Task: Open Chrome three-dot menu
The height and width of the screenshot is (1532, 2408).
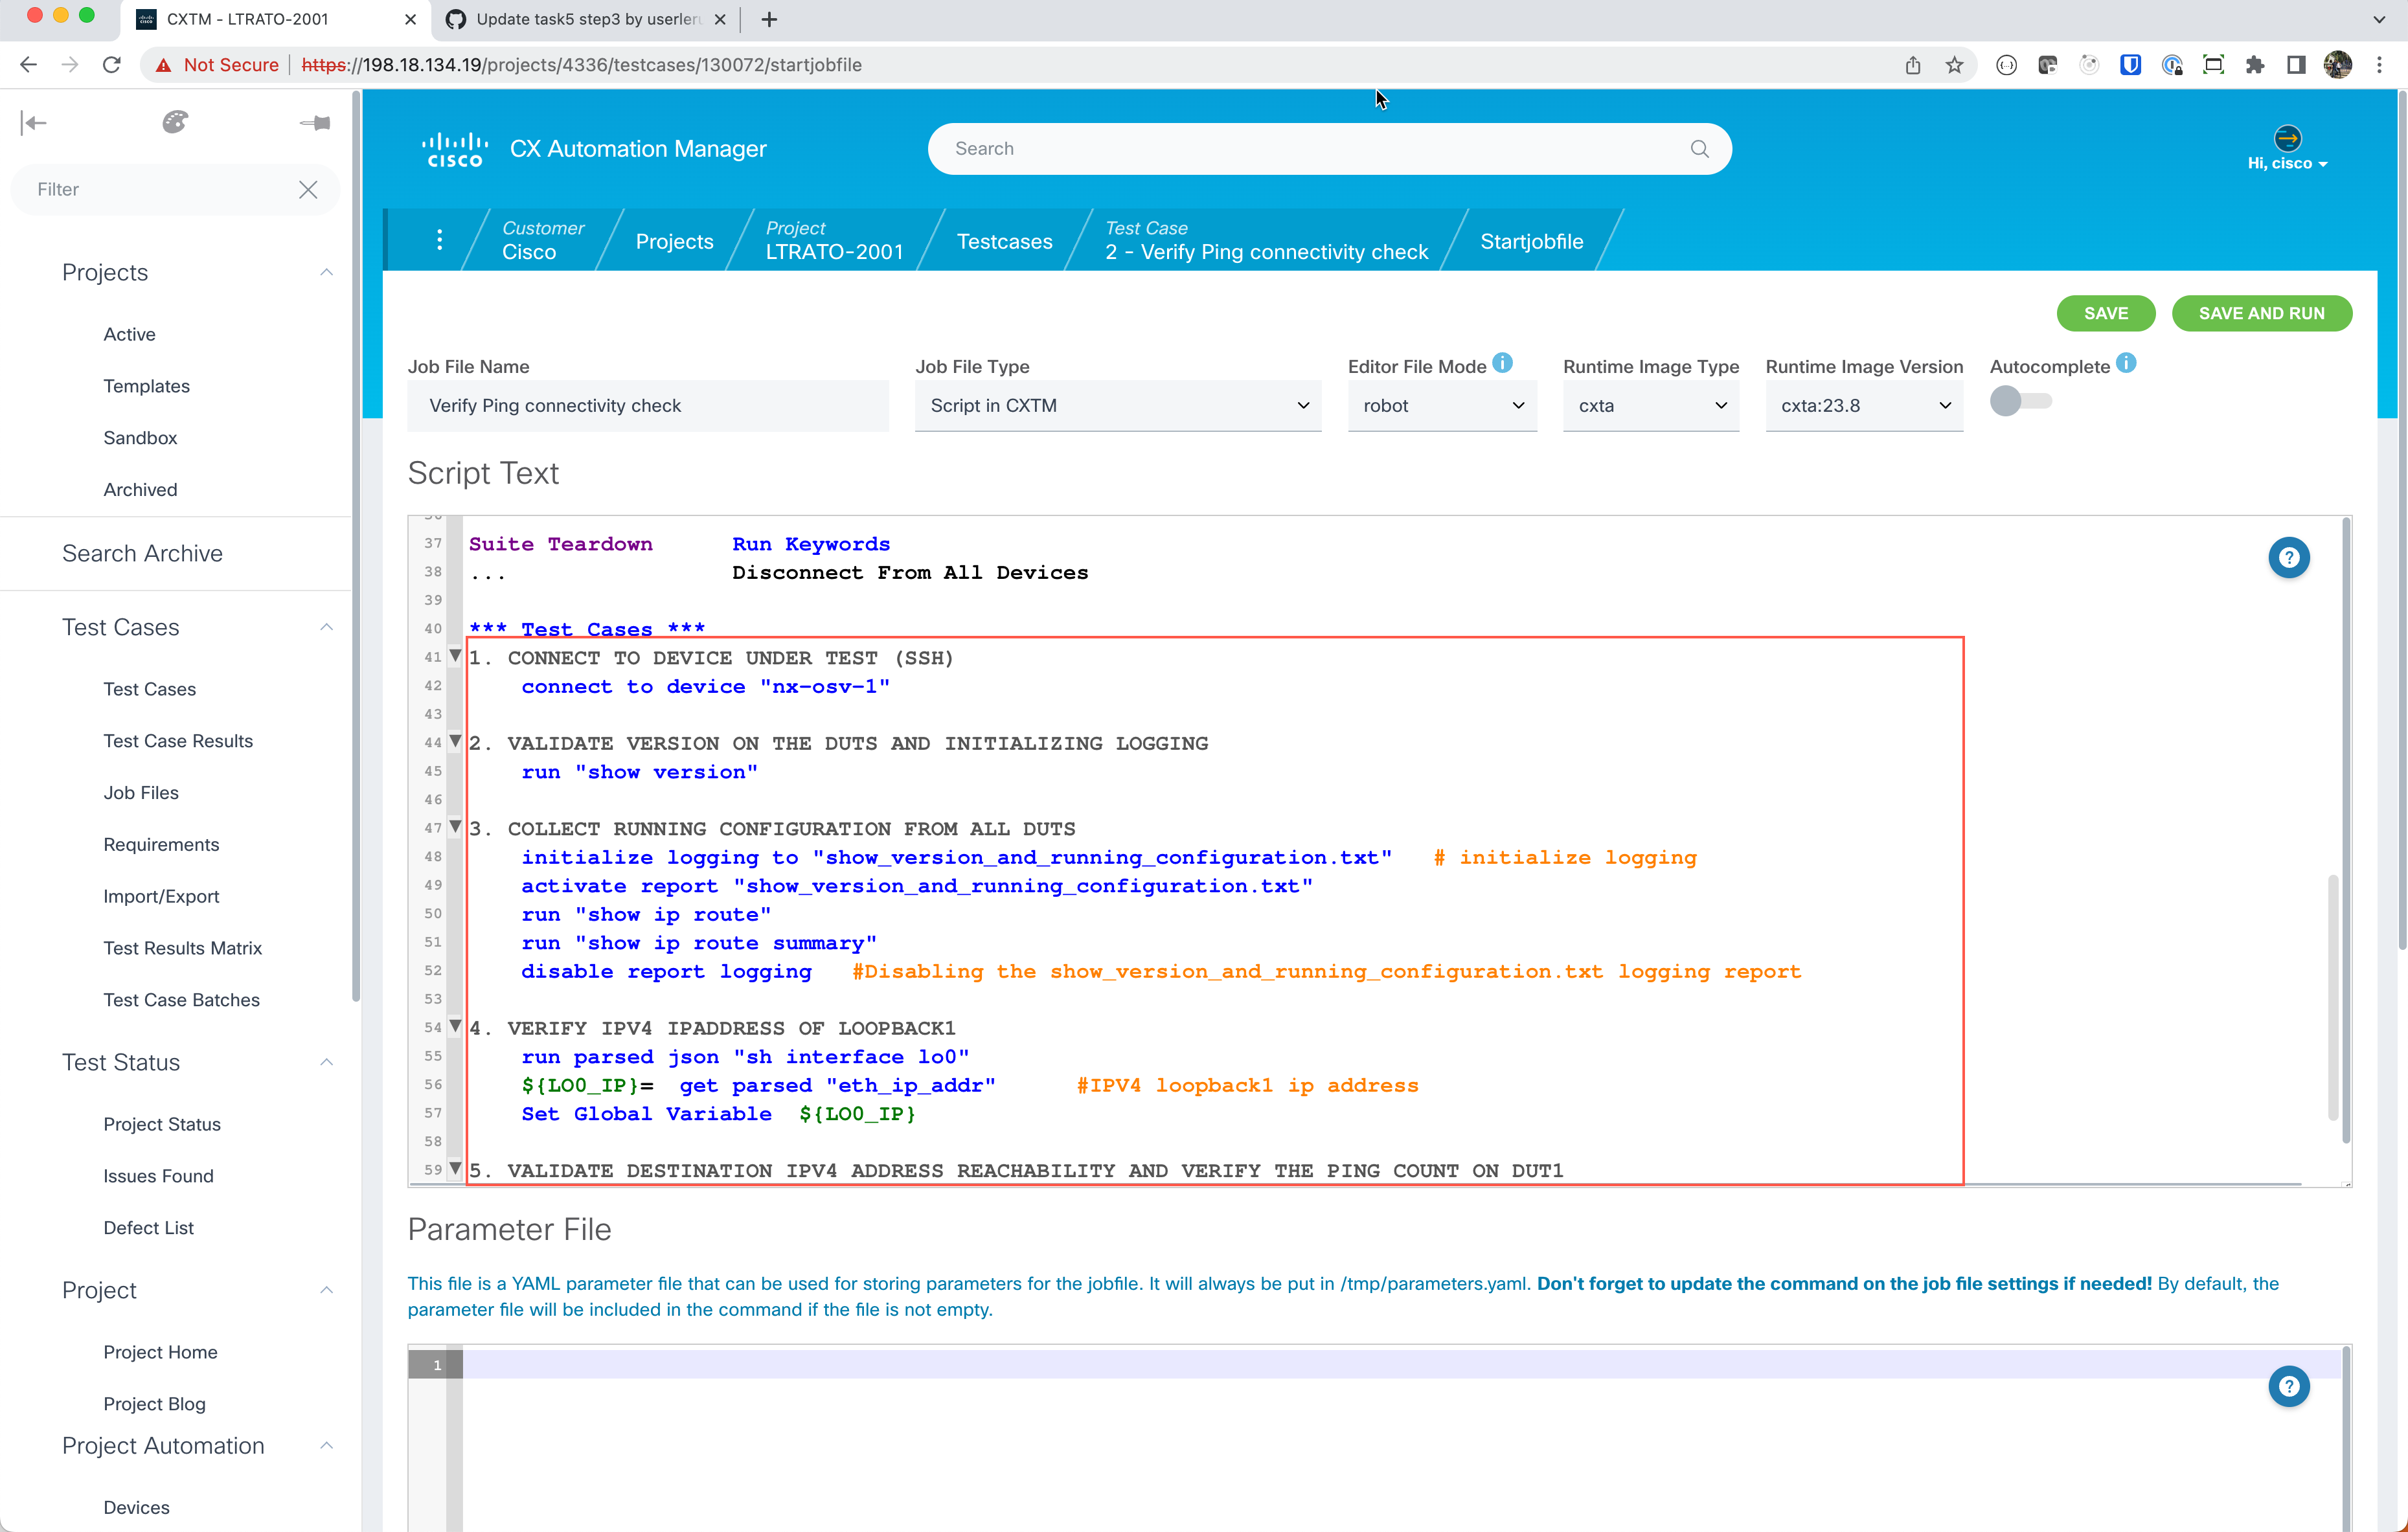Action: click(2379, 65)
